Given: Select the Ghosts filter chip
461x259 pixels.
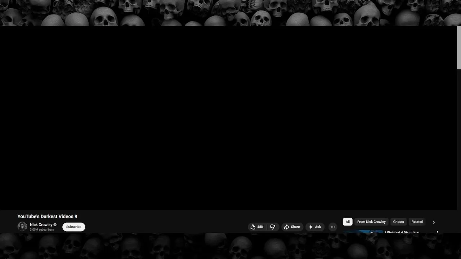Looking at the screenshot, I should (399, 222).
